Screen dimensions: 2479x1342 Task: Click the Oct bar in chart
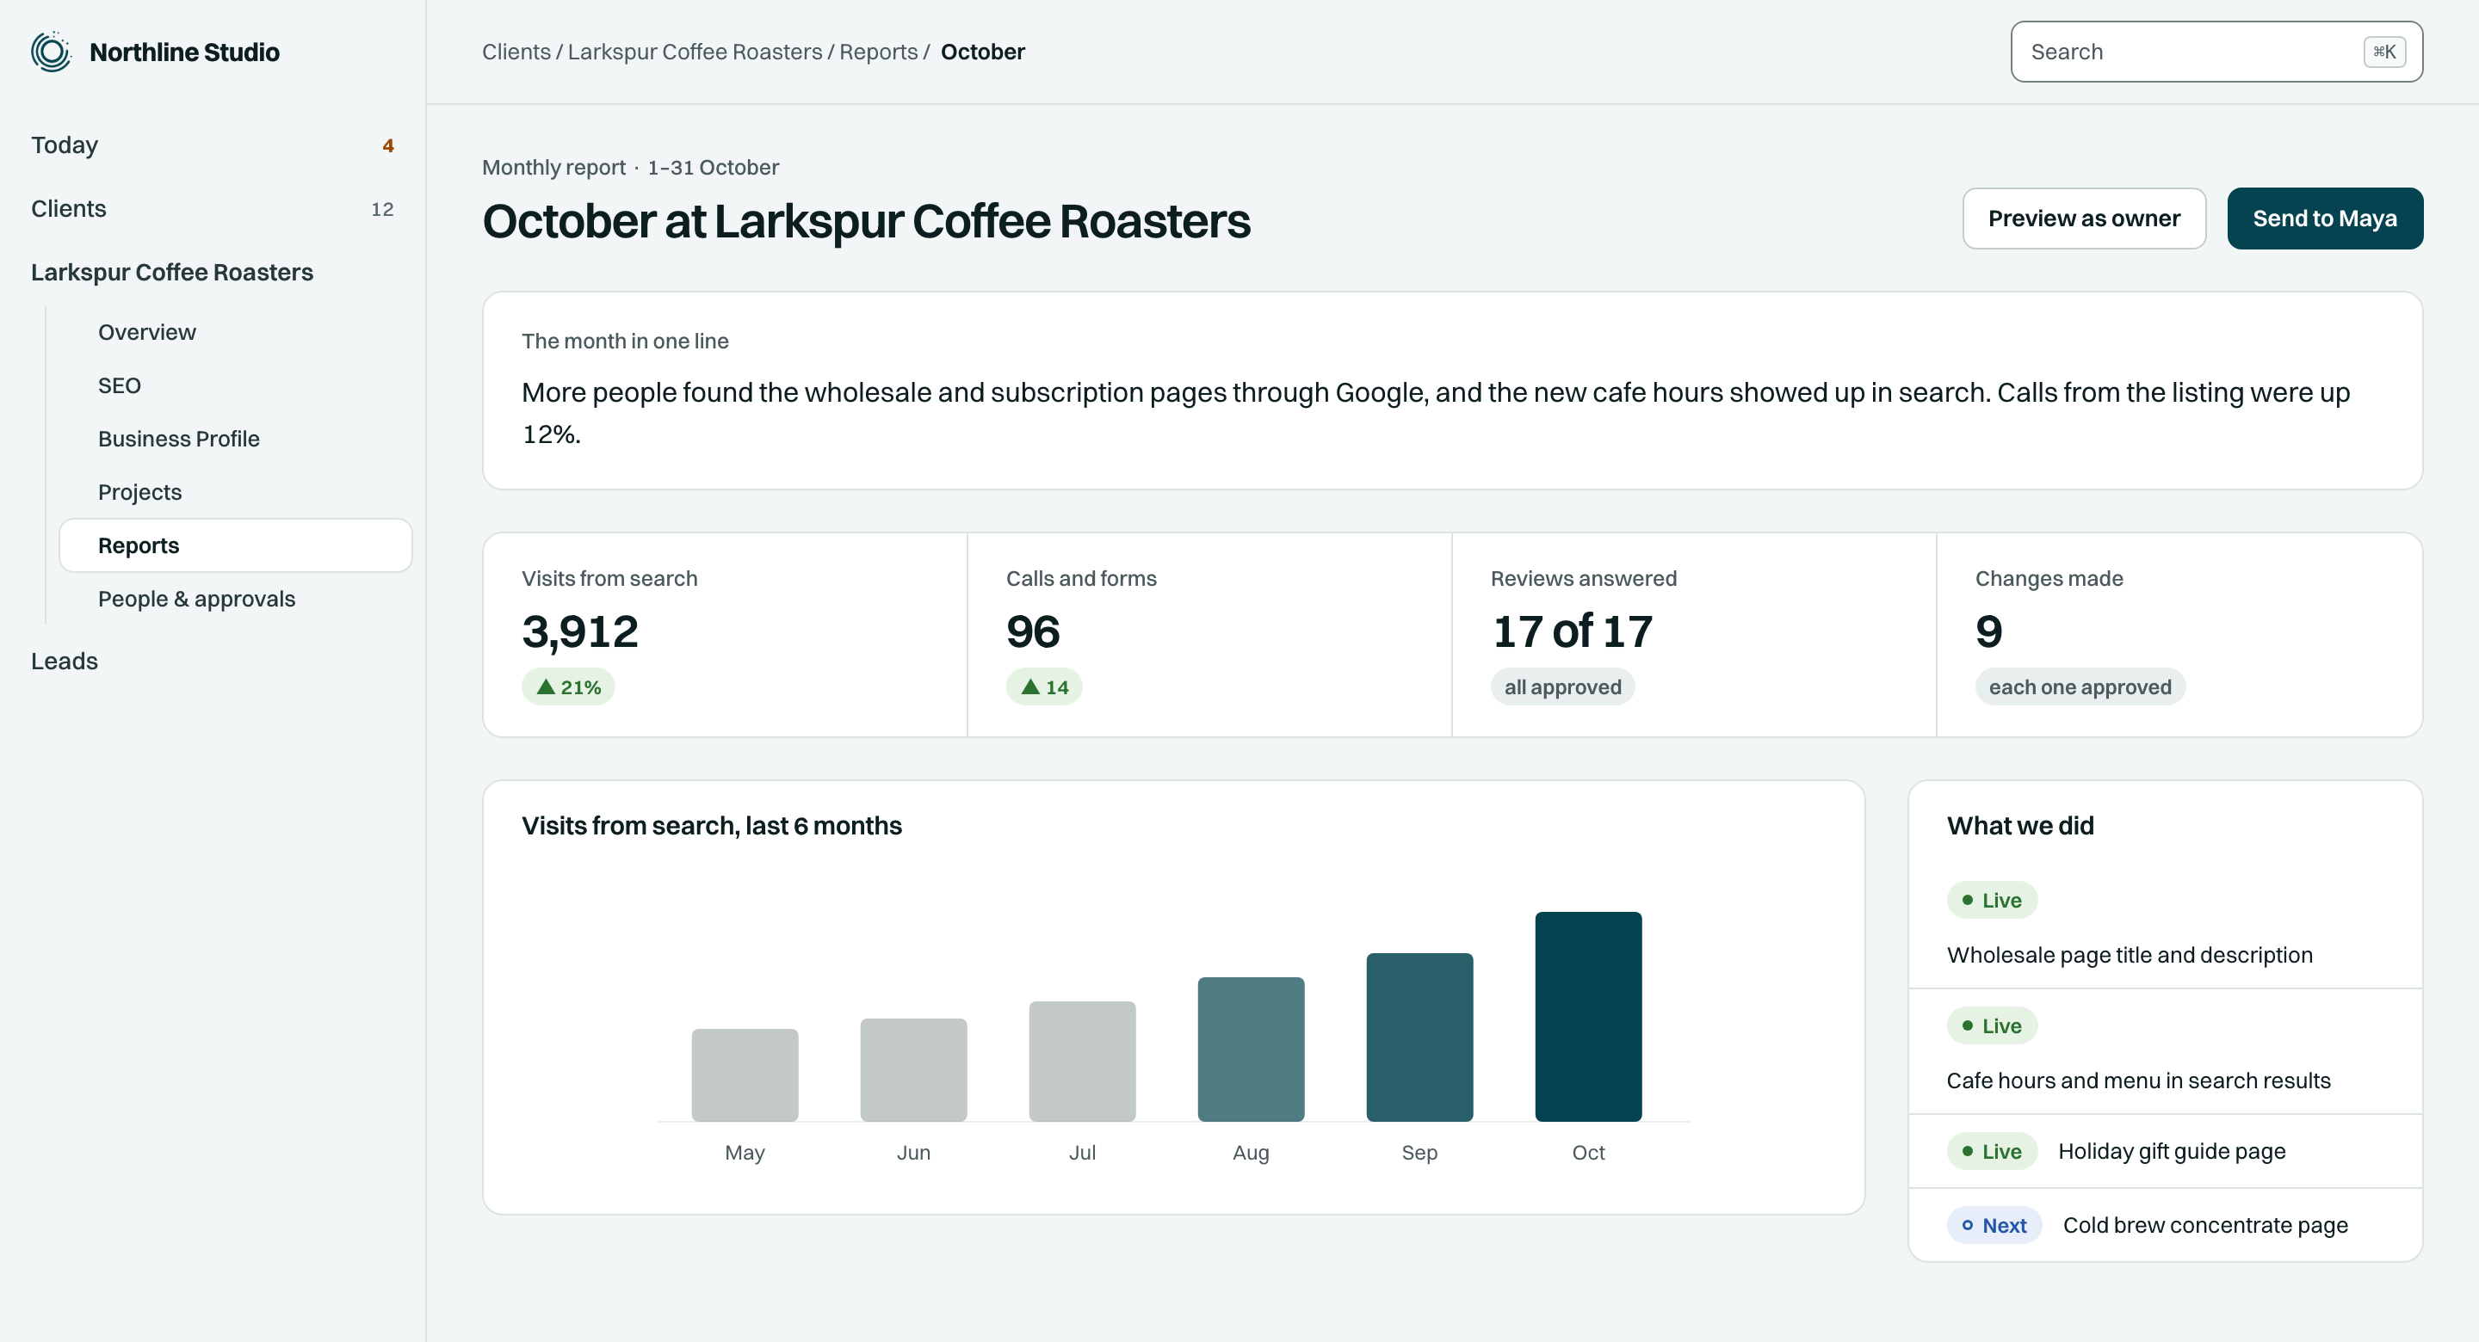pos(1588,1016)
